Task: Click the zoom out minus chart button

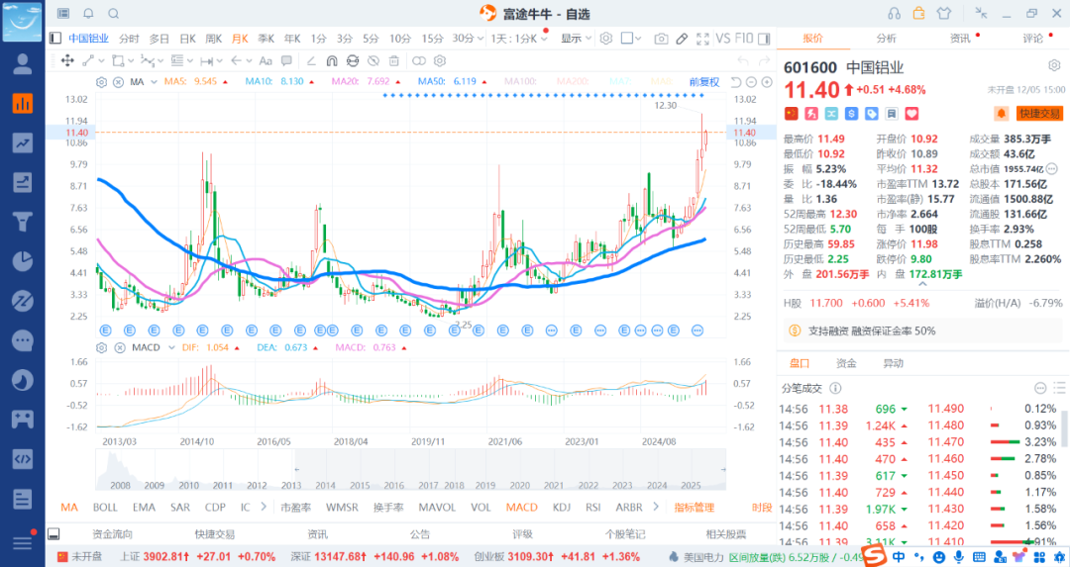Action: [751, 82]
